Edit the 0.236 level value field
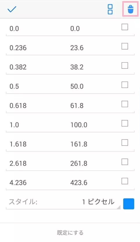This screenshot has width=140, height=242. pos(37,48)
